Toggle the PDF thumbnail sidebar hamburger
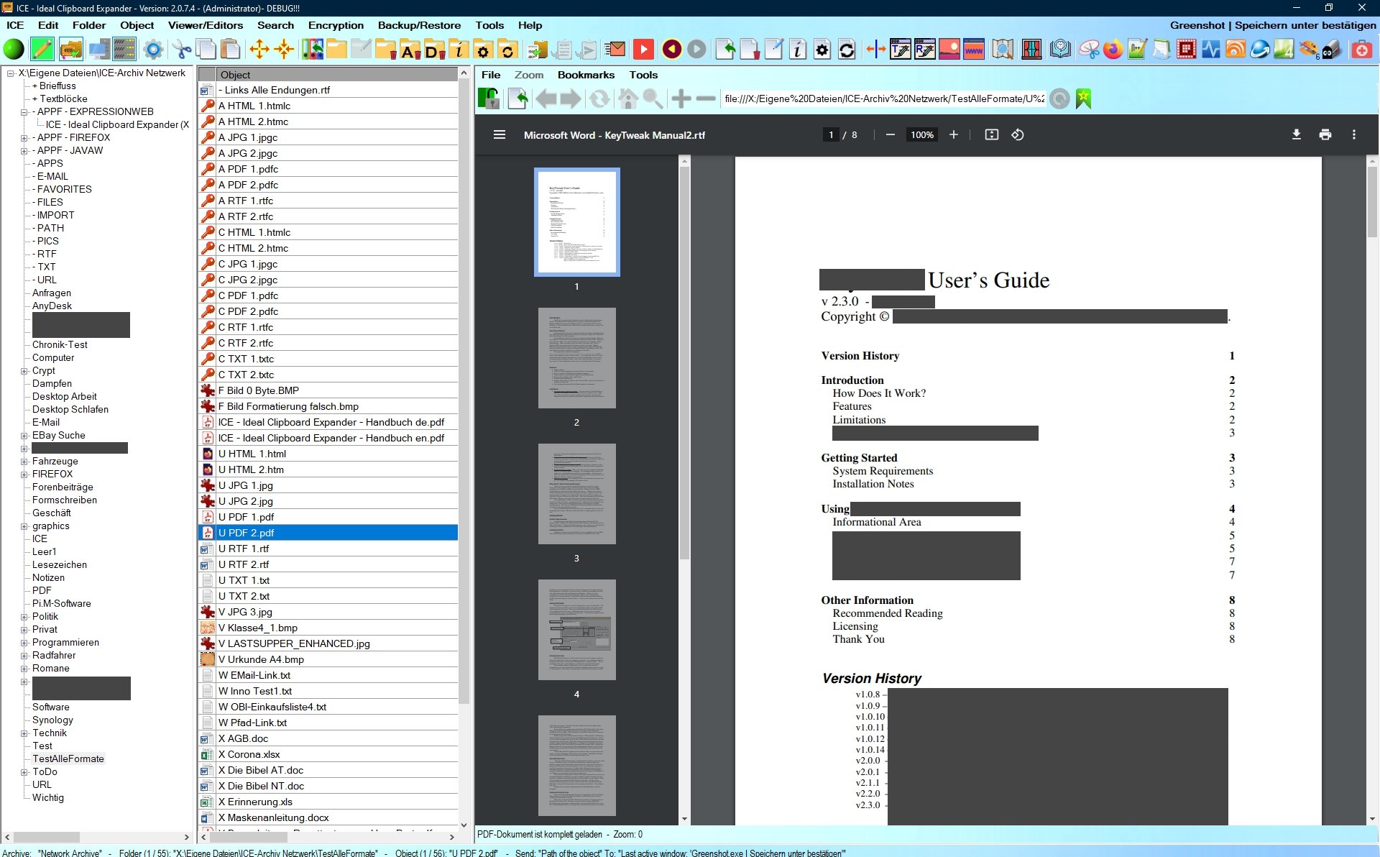This screenshot has height=857, width=1380. click(x=500, y=134)
